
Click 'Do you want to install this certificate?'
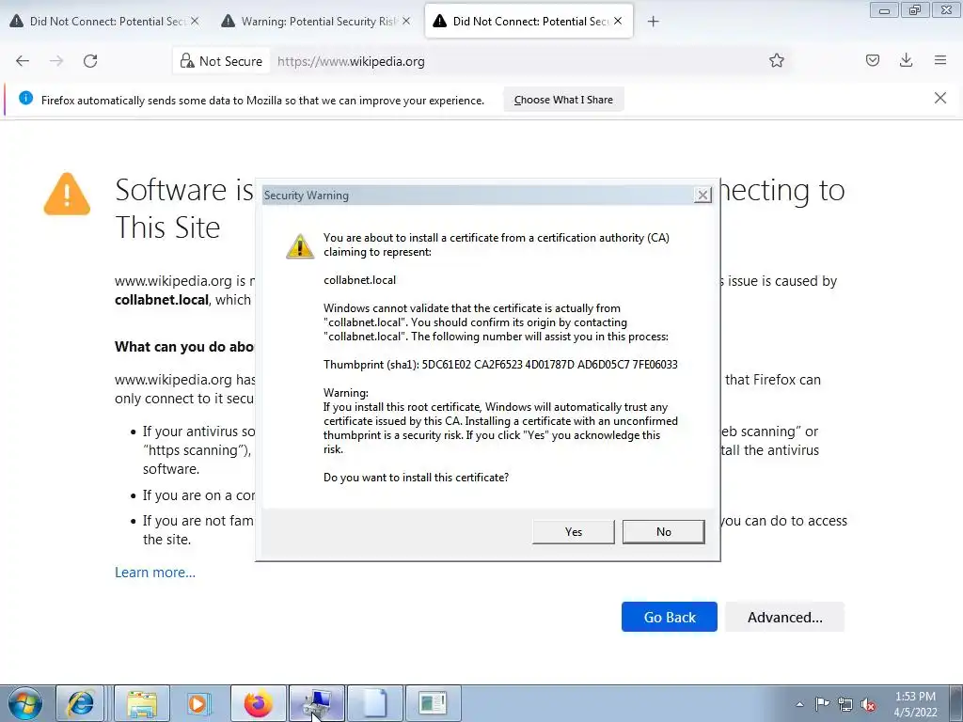pyautogui.click(x=416, y=478)
